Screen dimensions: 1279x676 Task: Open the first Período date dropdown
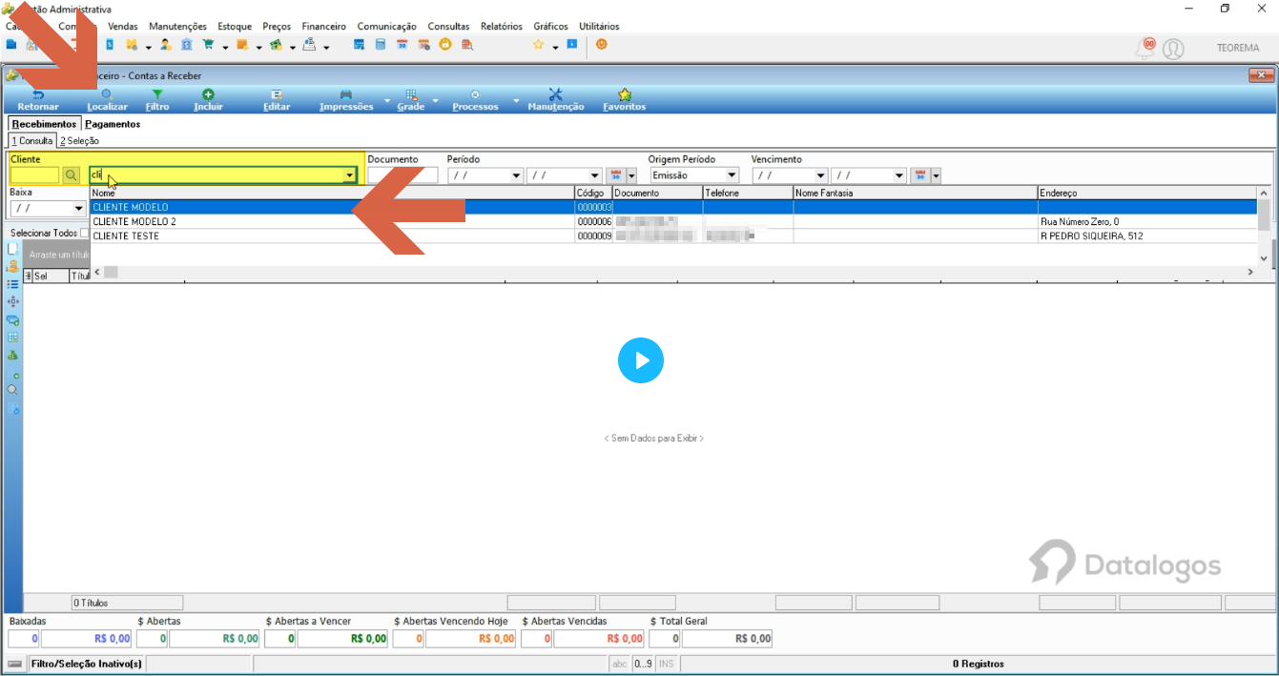coord(517,175)
